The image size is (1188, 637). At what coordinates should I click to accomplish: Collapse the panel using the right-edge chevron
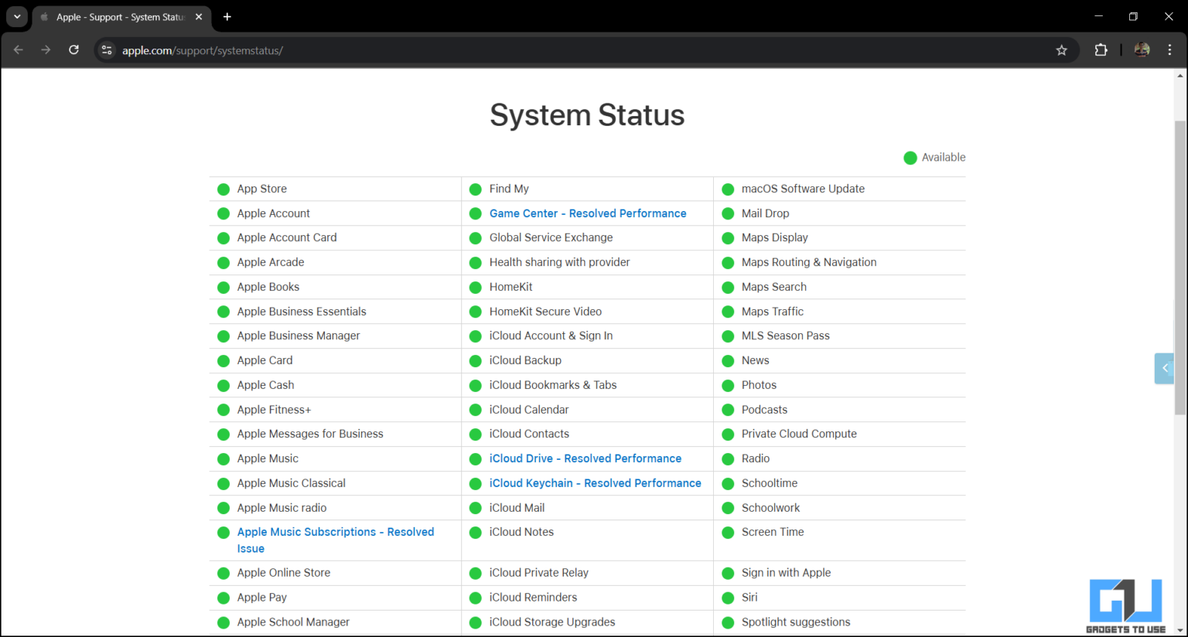1164,368
